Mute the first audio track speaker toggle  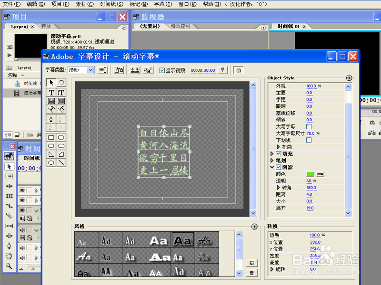pos(22,230)
